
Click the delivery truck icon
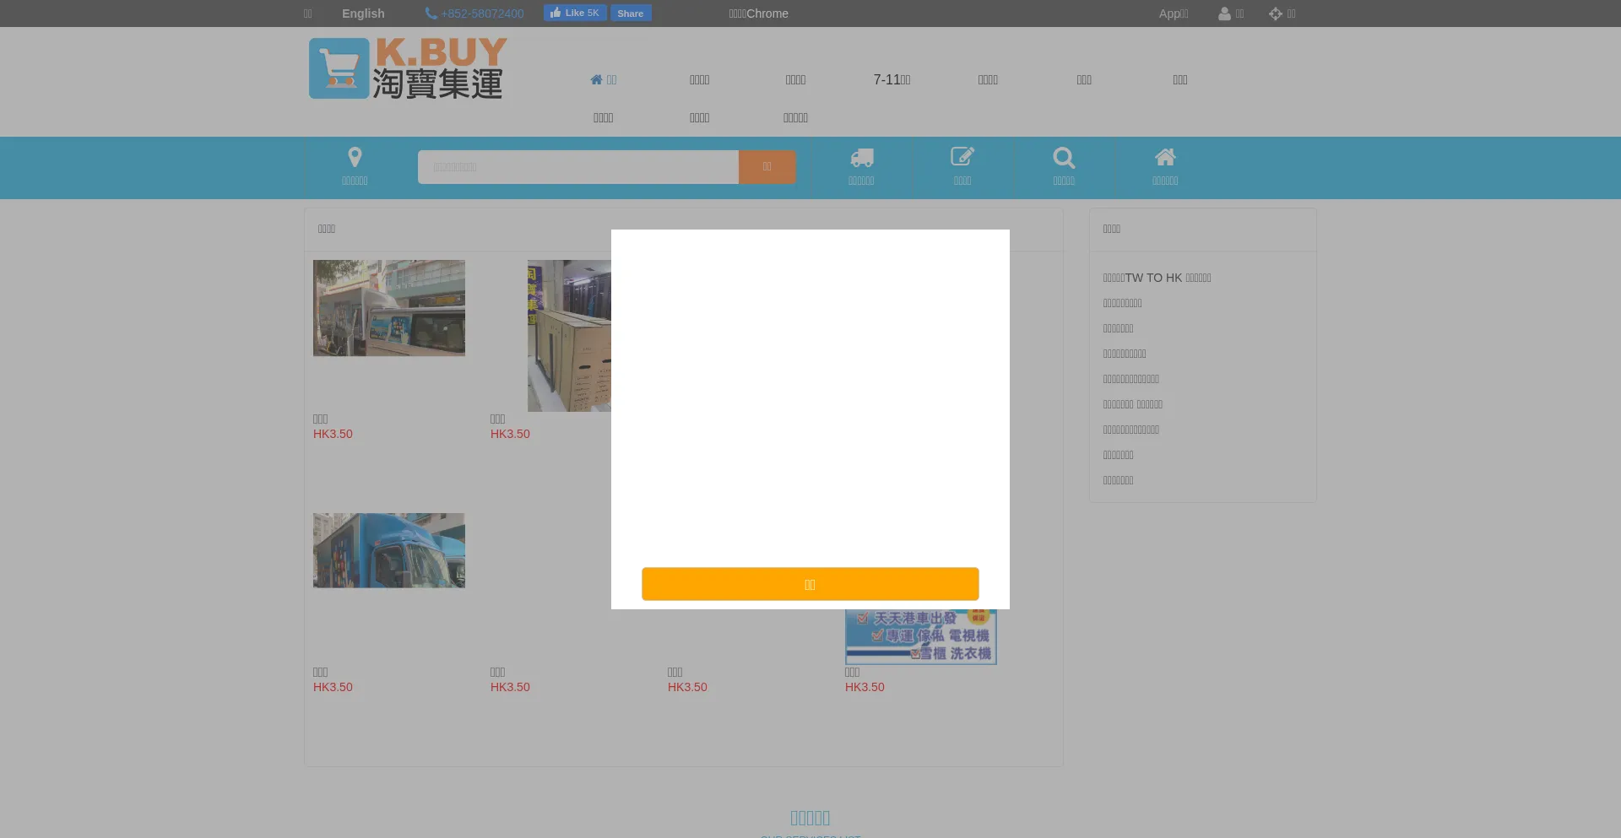pyautogui.click(x=861, y=157)
